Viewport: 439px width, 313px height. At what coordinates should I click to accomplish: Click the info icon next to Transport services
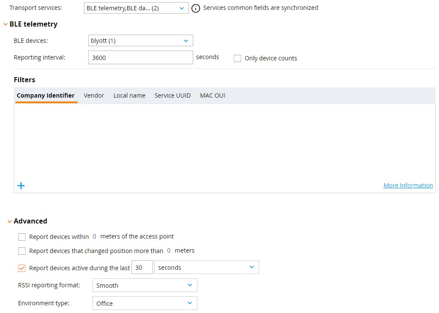(x=197, y=8)
